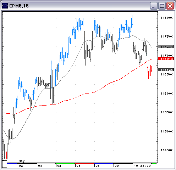Click the 115000 price axis label
Image resolution: width=176 pixels, height=170 pixels.
coord(166,131)
